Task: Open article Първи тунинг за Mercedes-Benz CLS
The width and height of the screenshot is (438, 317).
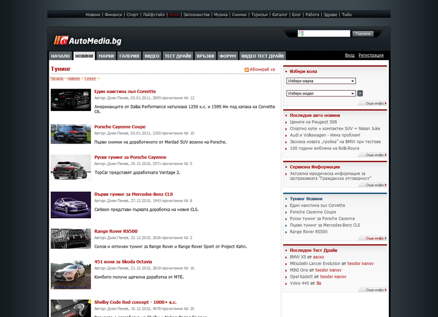Action: click(x=134, y=195)
